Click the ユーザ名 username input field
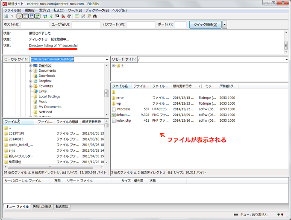 click(x=86, y=24)
